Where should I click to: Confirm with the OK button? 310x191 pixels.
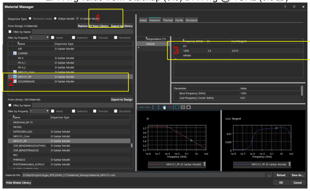[281, 183]
